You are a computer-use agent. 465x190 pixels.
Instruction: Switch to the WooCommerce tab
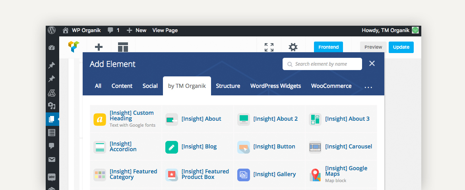pos(331,86)
